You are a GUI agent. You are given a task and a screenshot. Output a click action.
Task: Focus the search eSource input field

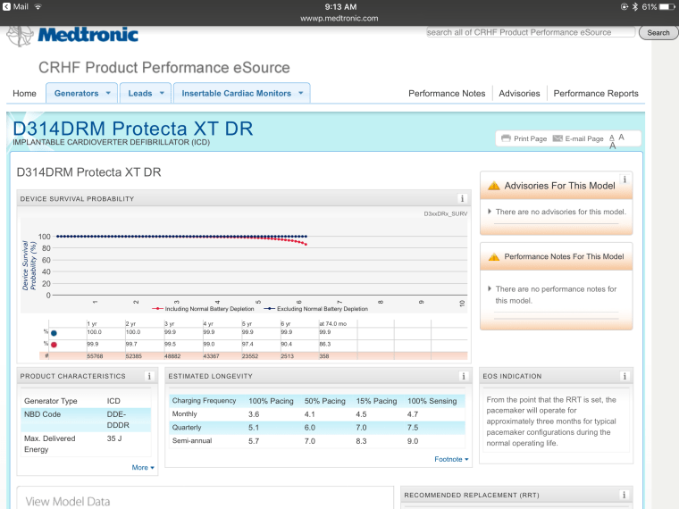point(531,32)
